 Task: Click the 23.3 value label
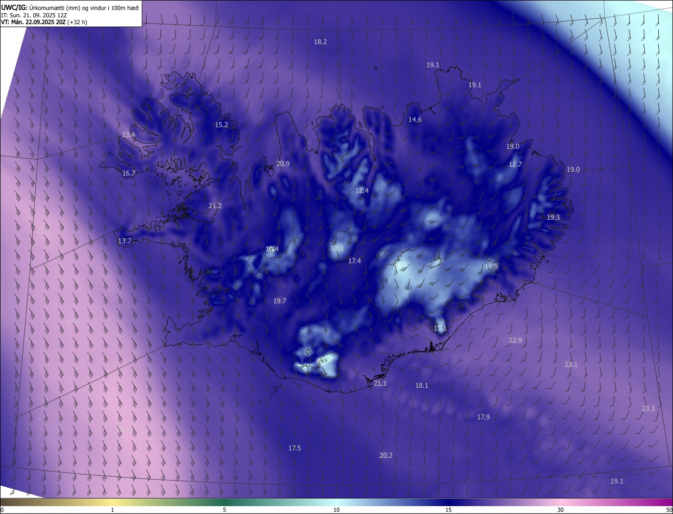[x=648, y=409]
